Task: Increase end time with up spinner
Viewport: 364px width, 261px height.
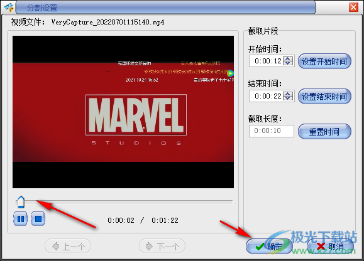Action: (288, 93)
